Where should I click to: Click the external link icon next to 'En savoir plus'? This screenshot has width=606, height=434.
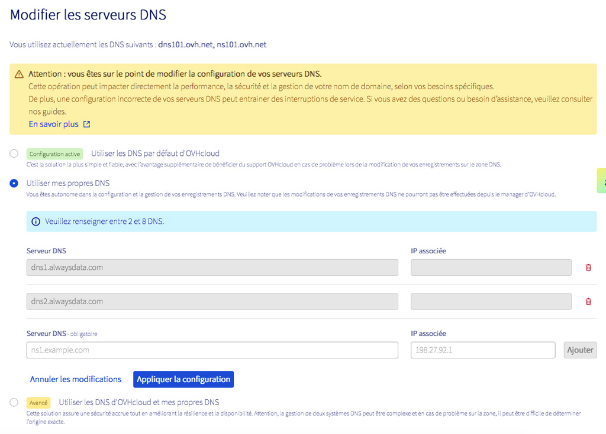(86, 124)
